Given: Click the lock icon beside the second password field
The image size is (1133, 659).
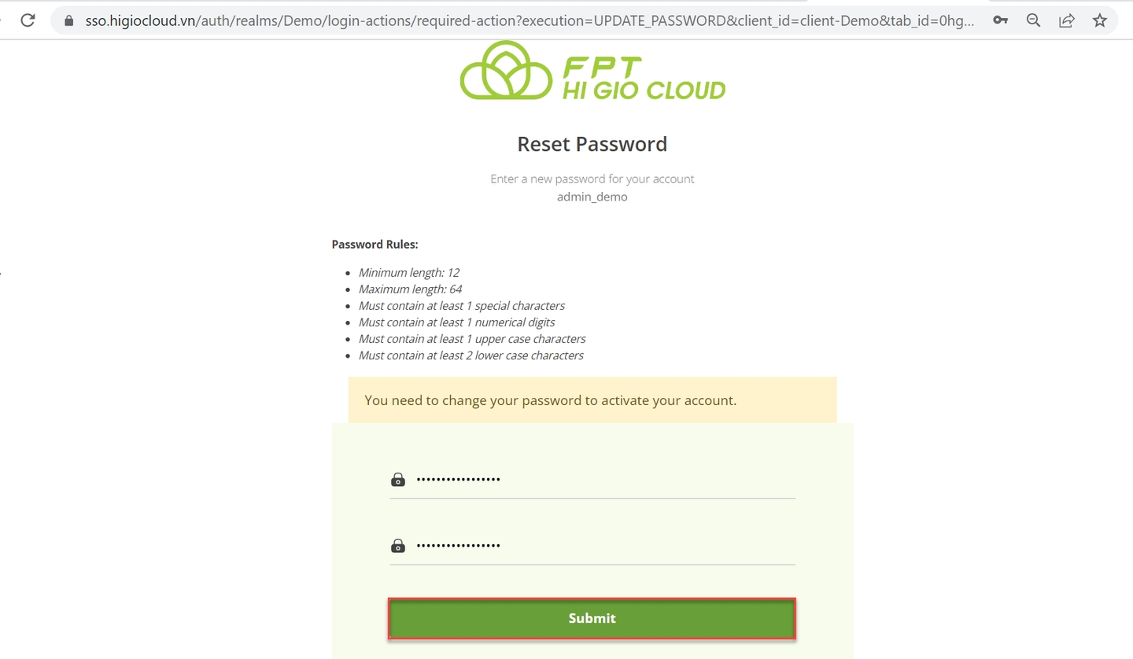Looking at the screenshot, I should (x=398, y=545).
